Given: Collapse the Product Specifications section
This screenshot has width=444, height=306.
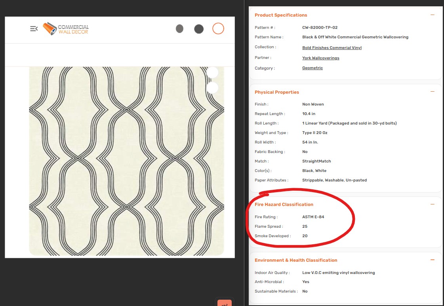Looking at the screenshot, I should (x=433, y=15).
